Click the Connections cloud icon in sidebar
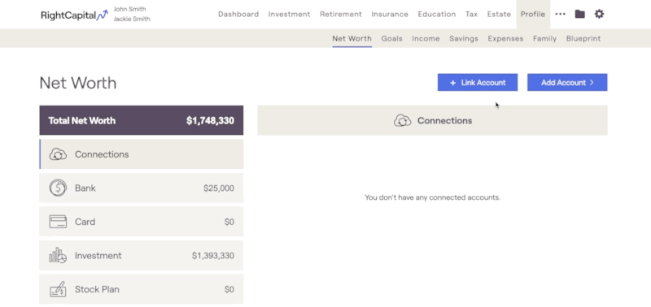651x307 pixels. (58, 154)
